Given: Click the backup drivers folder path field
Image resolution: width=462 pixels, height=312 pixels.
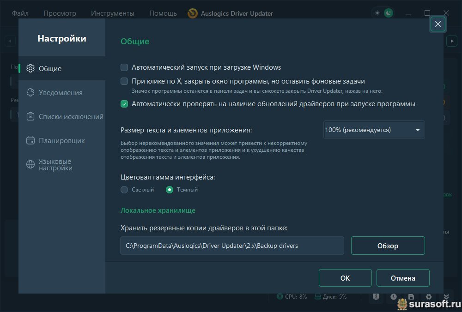Looking at the screenshot, I should [232, 246].
